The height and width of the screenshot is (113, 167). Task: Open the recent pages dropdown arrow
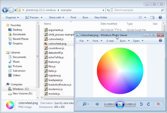[16, 10]
